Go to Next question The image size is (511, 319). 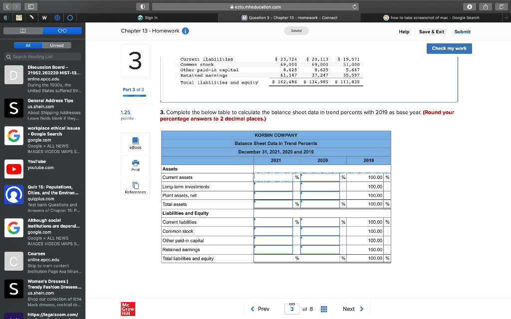pos(353,309)
